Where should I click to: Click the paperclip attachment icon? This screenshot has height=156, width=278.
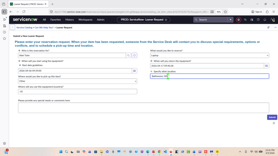[x=268, y=27]
